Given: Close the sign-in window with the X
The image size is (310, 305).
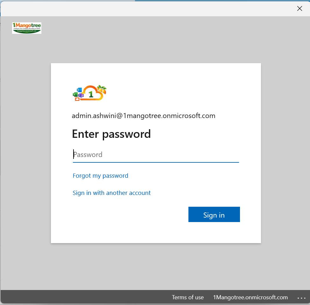Looking at the screenshot, I should tap(299, 9).
